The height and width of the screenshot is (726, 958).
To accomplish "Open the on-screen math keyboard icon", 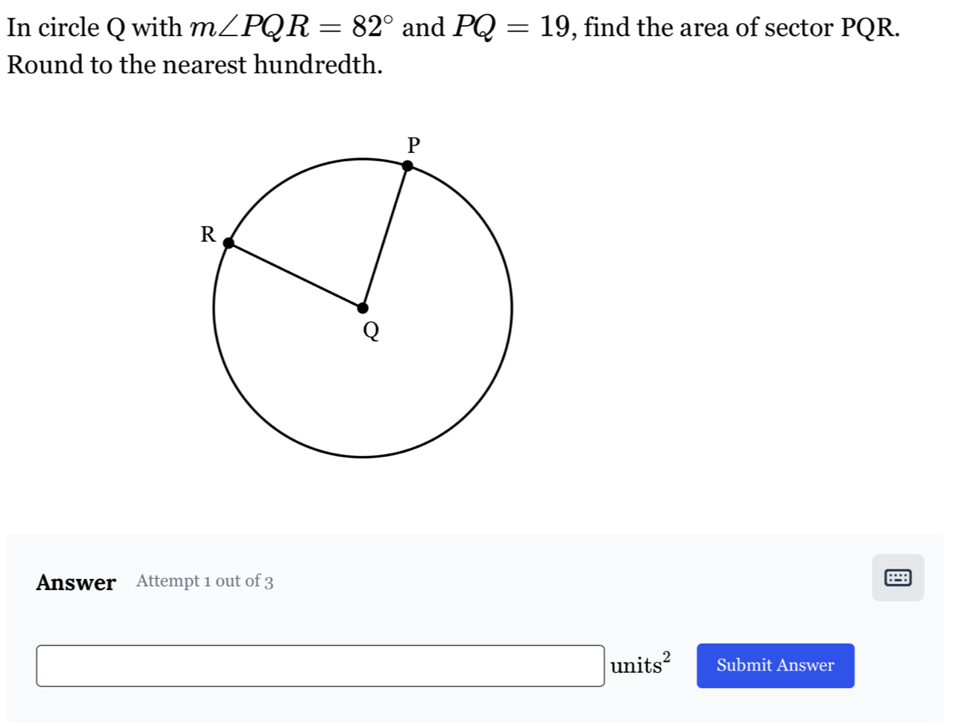I will click(x=897, y=579).
